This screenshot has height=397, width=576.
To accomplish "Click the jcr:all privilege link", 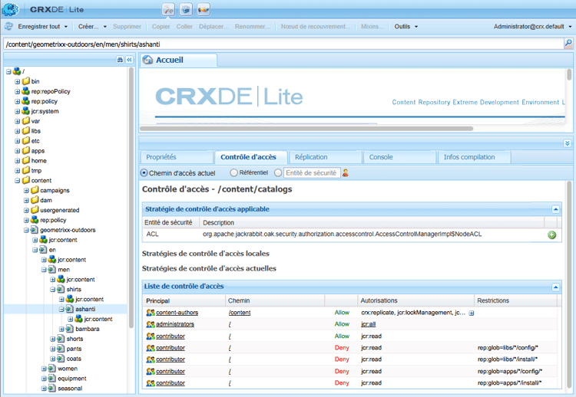I will click(369, 324).
